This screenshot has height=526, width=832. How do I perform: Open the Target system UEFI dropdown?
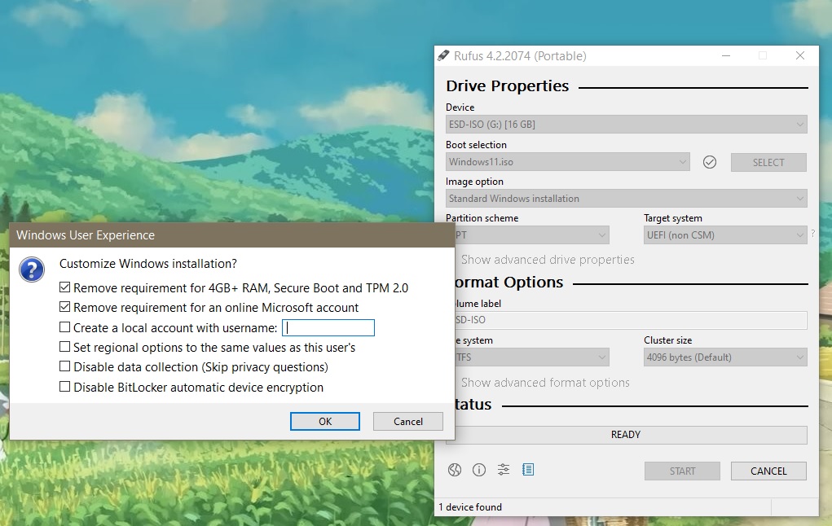(x=725, y=235)
